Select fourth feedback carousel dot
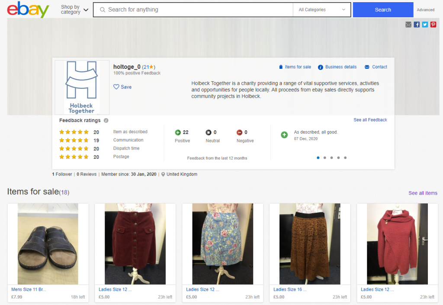This screenshot has height=305, width=443. click(x=338, y=158)
